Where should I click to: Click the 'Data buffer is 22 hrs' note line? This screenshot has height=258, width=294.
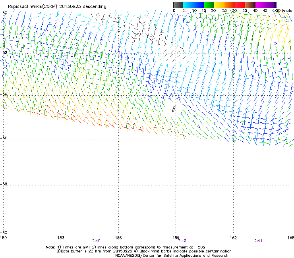click(x=144, y=251)
